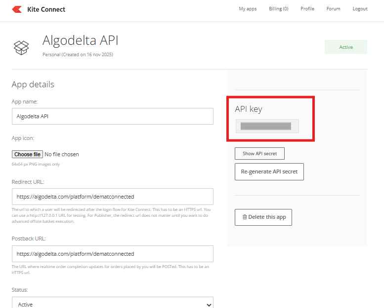Screen dimensions: 384x308
Task: Open the My apps page
Action: tap(248, 9)
